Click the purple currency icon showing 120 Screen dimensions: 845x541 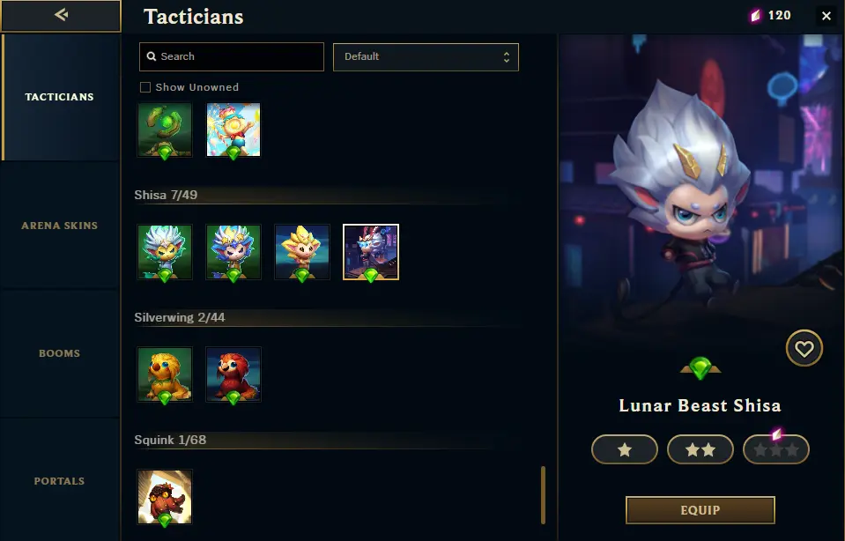[x=755, y=16]
